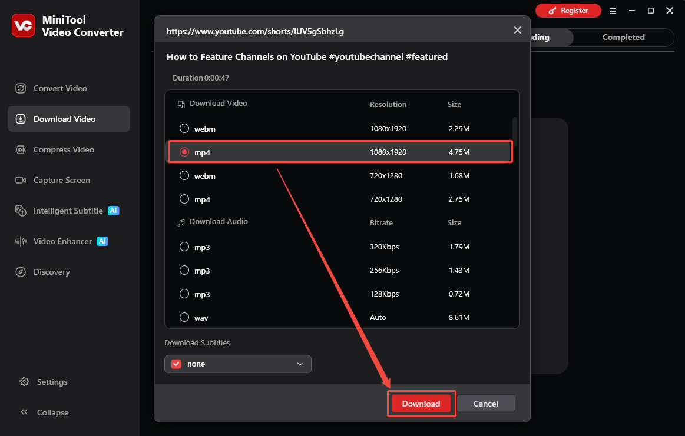The image size is (685, 436).
Task: Open the Download Subtitles dropdown arrow
Action: [x=300, y=364]
